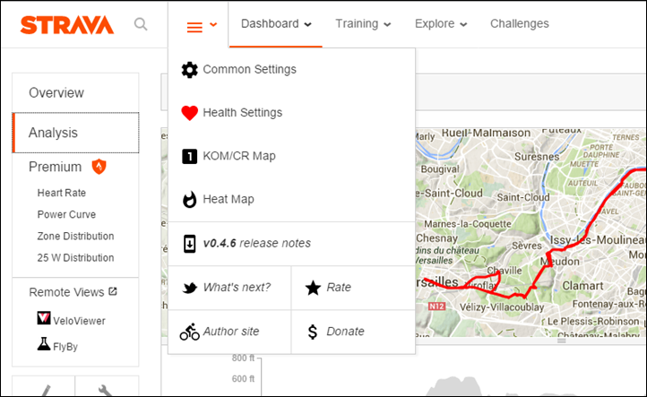Click the release notes download icon

189,244
